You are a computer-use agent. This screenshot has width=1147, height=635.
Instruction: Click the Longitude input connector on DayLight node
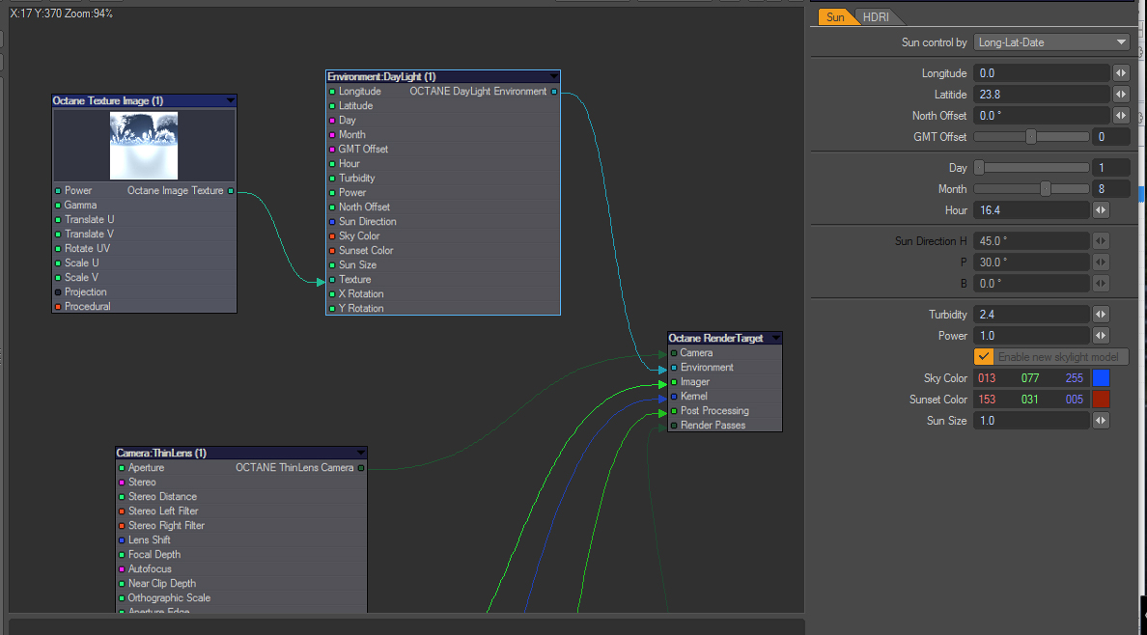332,92
